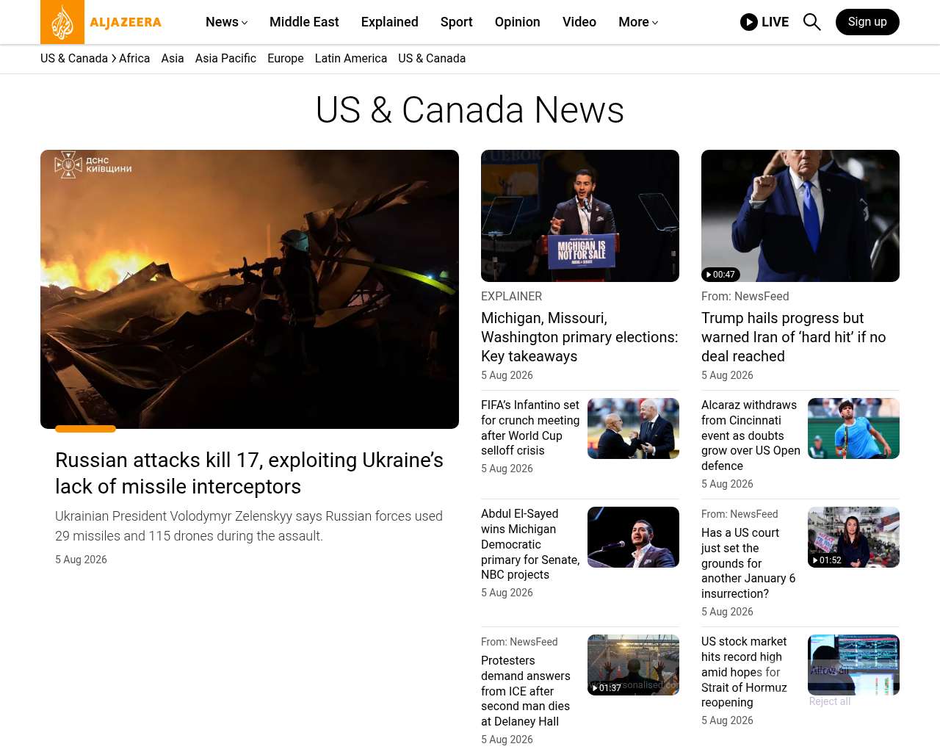
Task: Open the Video section
Action: [579, 22]
